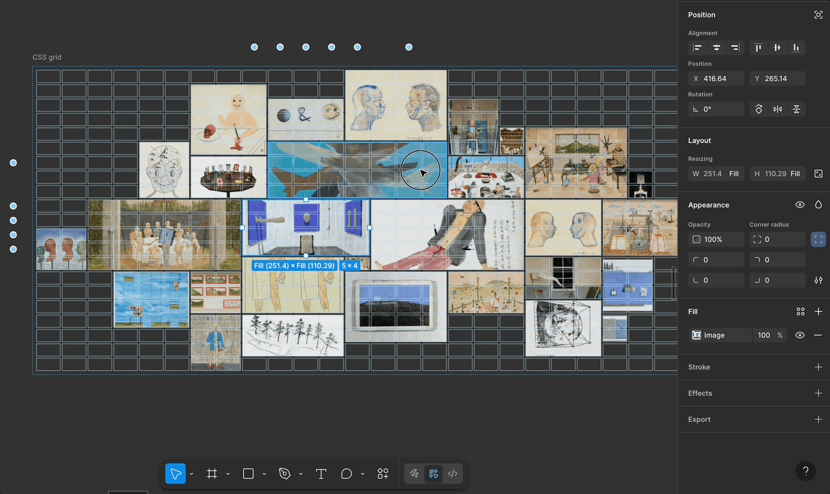Expand the Move tools dropdown arrow
This screenshot has height=494, width=830.
(192, 474)
